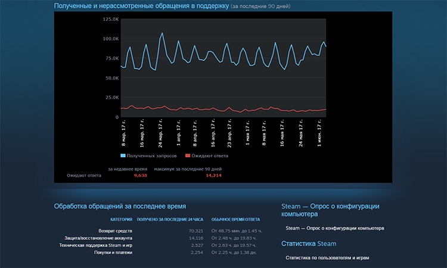The image size is (447, 268).
Task: Click the '24 мая 17 г.' x-axis date
Action: click(301, 133)
